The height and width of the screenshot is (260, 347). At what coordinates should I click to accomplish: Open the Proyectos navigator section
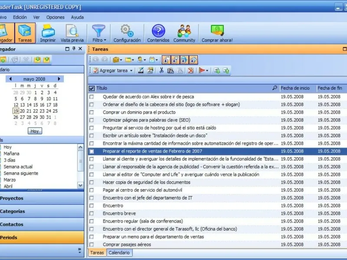click(42, 198)
